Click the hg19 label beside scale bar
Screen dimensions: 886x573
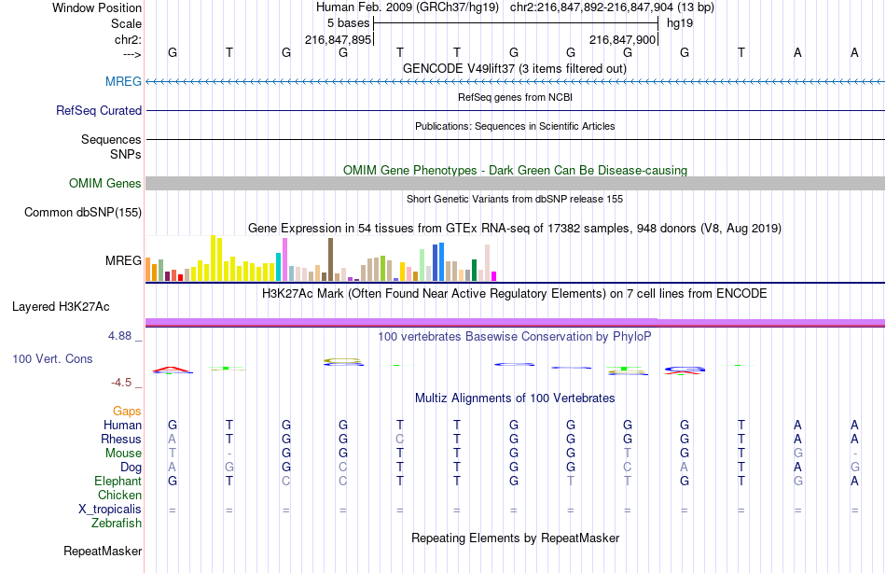680,23
